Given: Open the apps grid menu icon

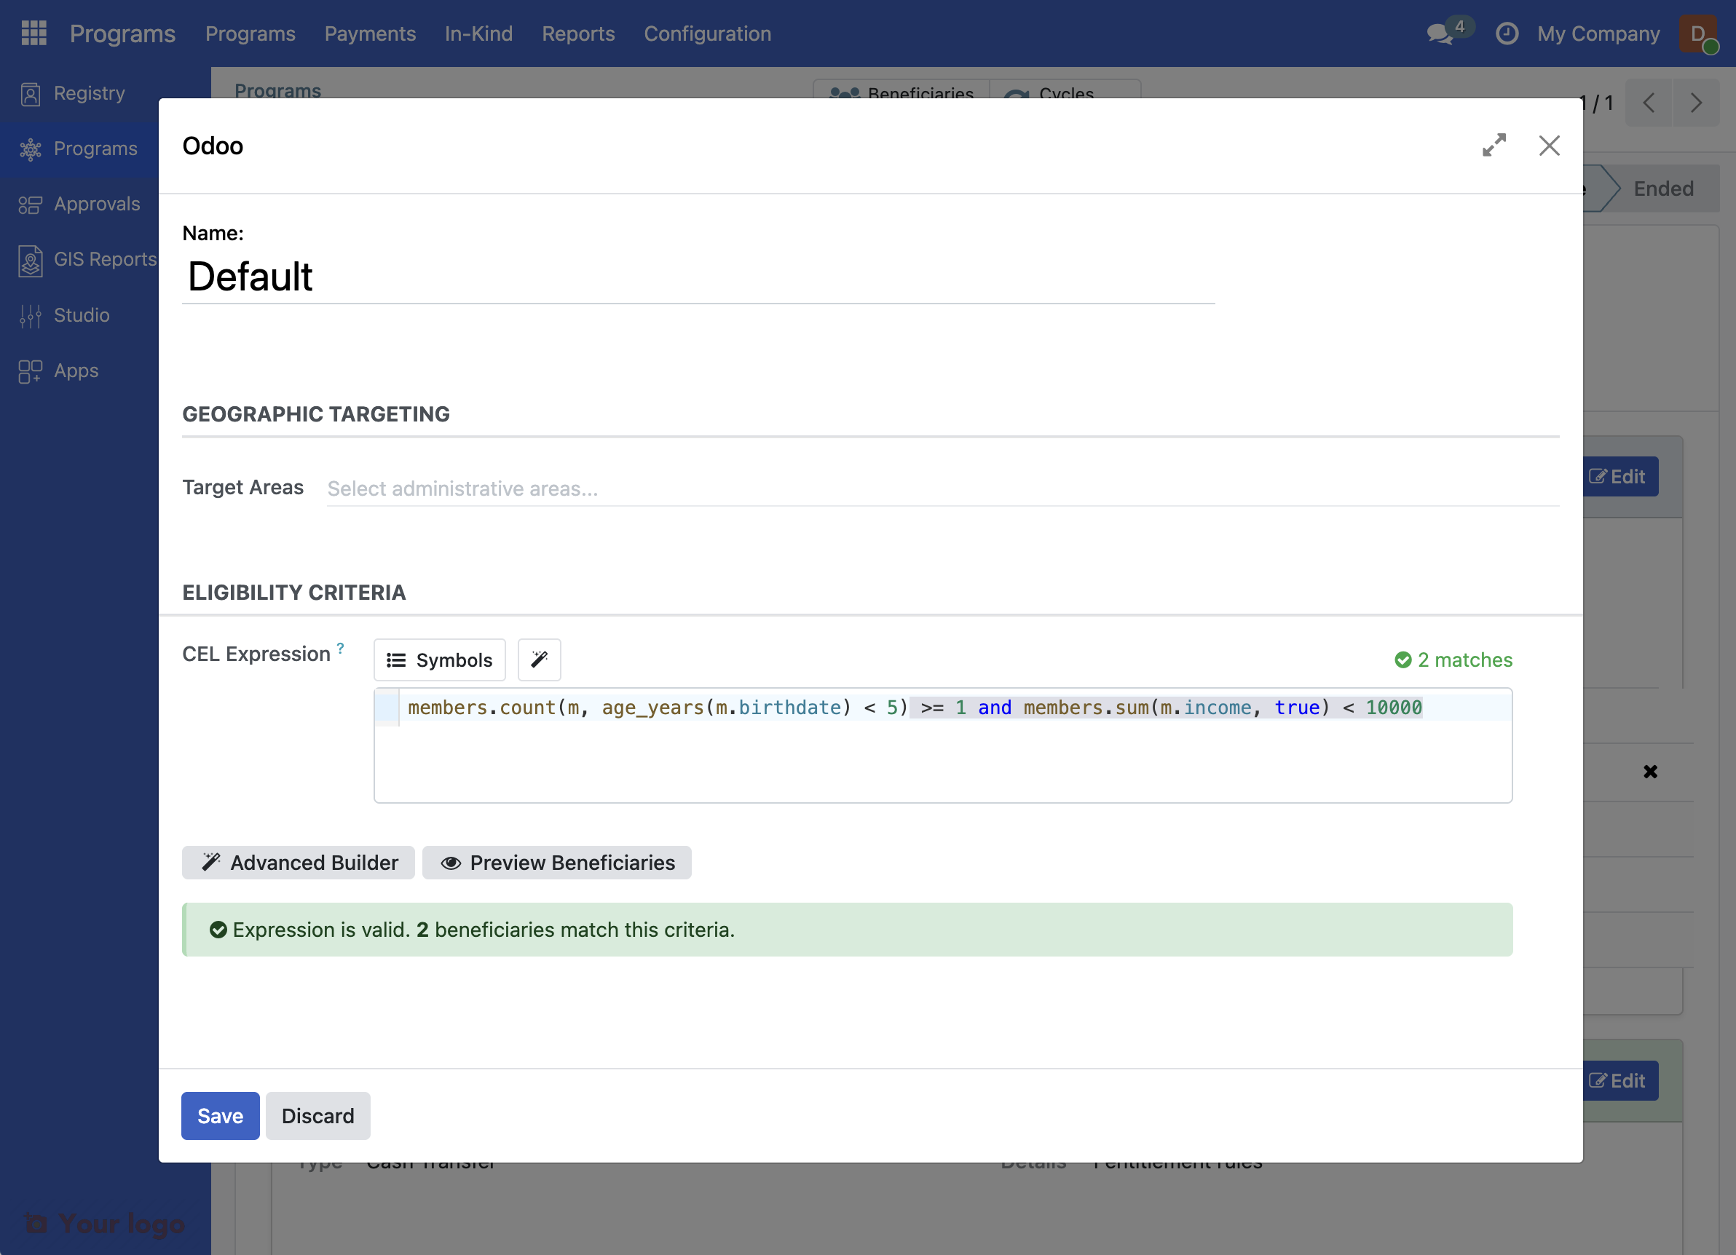Looking at the screenshot, I should coord(33,33).
